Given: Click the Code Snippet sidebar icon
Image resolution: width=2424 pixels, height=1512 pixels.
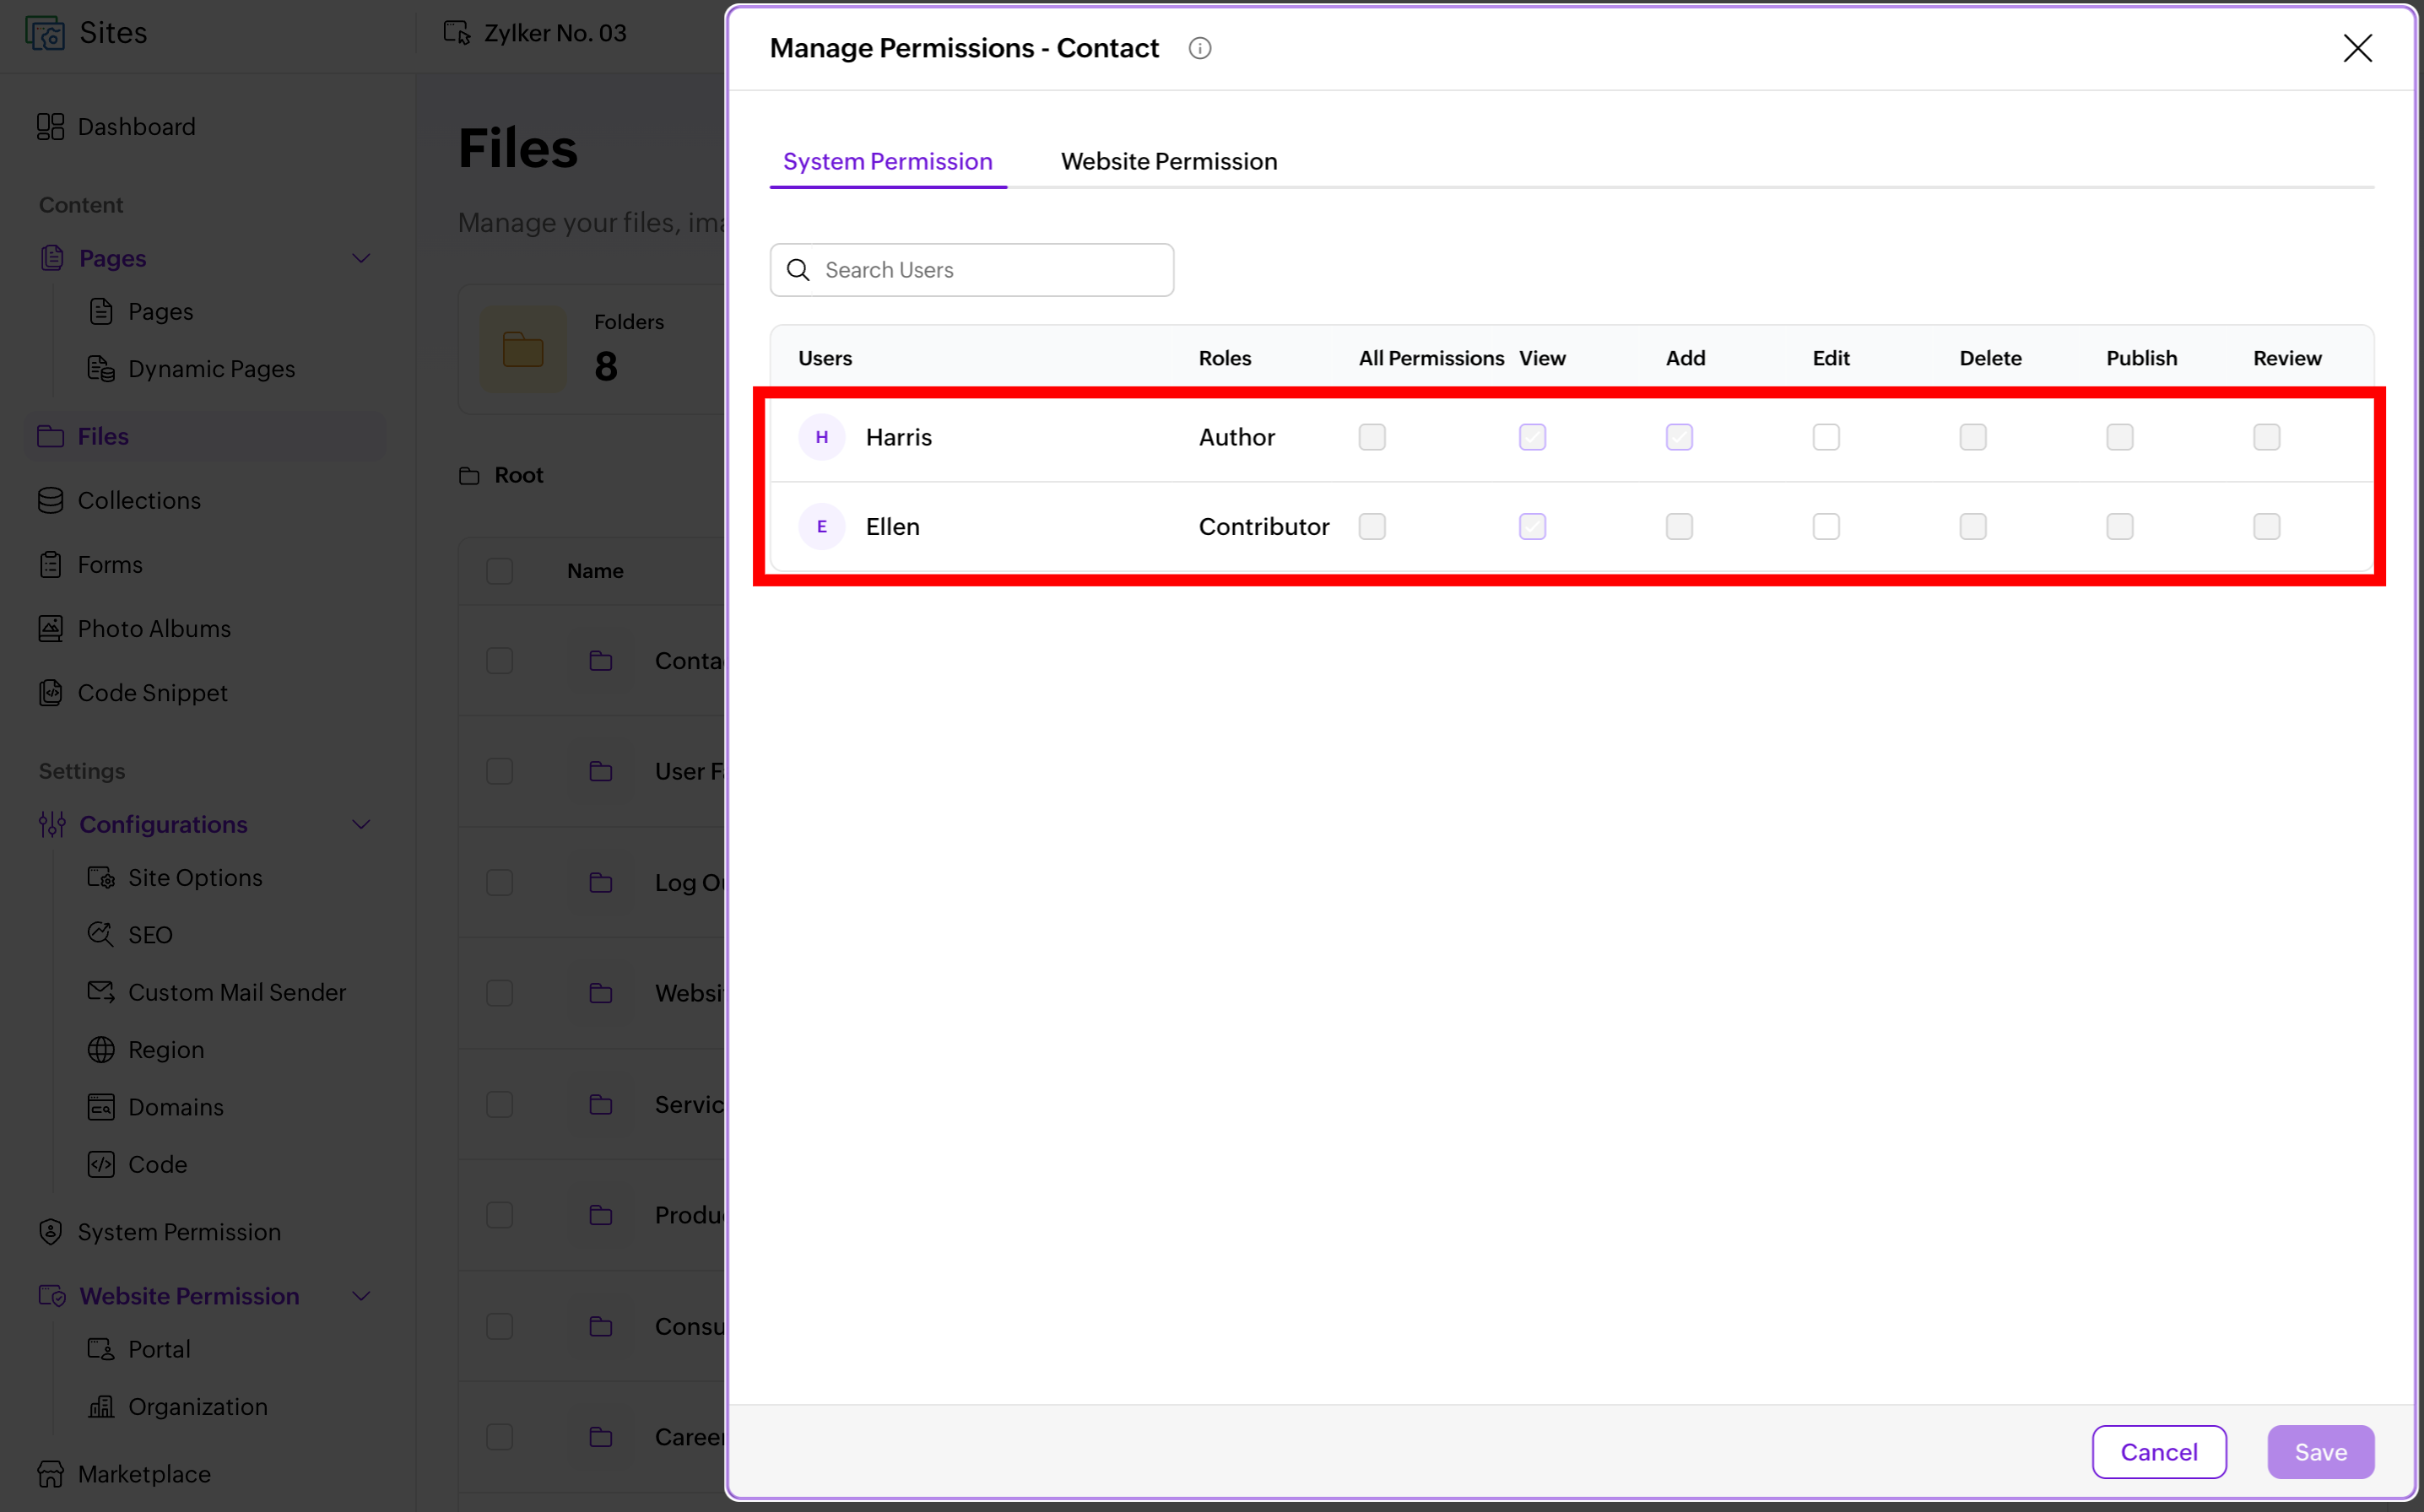Looking at the screenshot, I should tap(50, 692).
